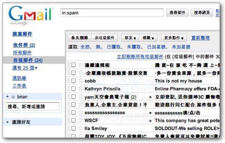The image size is (225, 143).
Task: Check the 負責人.企業主 message checkbox
Action: [73, 104]
